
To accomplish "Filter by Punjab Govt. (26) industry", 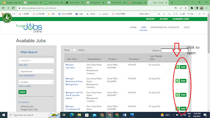I will 29,109.
